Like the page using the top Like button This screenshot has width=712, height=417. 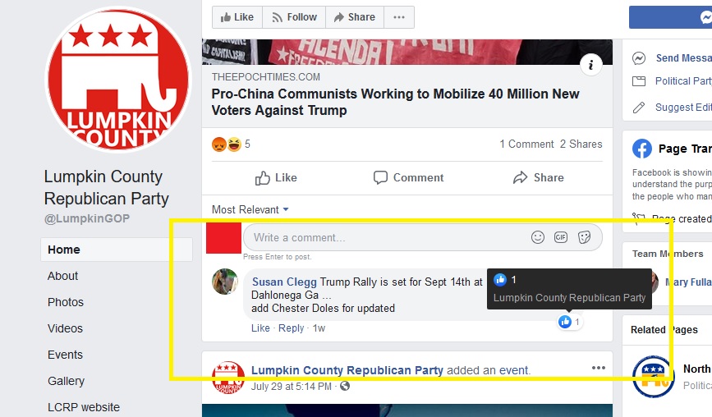[x=237, y=17]
